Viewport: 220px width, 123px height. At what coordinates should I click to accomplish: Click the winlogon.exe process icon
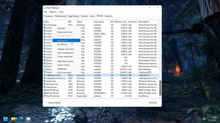(45, 84)
